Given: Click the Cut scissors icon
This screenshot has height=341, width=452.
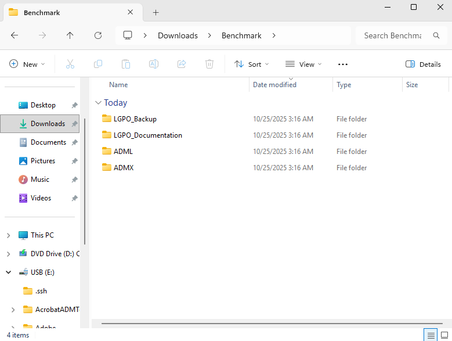Looking at the screenshot, I should 70,64.
